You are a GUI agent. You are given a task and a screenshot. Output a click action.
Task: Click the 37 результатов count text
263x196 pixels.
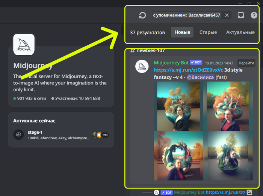pos(147,33)
